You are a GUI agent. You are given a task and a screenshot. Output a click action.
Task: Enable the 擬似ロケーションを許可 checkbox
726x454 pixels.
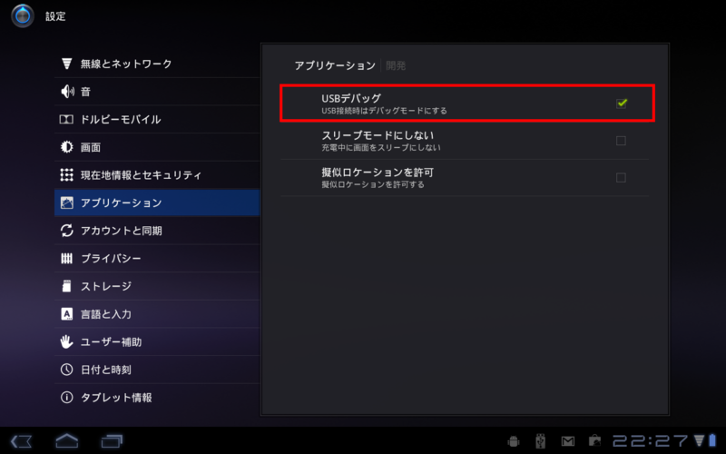[x=621, y=177]
